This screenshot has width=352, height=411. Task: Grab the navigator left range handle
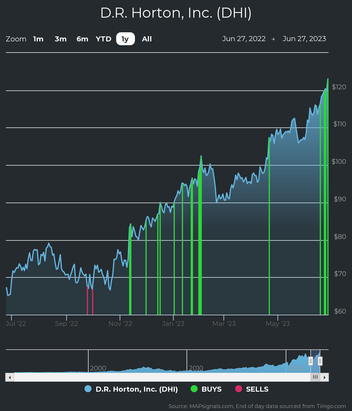[x=311, y=361]
